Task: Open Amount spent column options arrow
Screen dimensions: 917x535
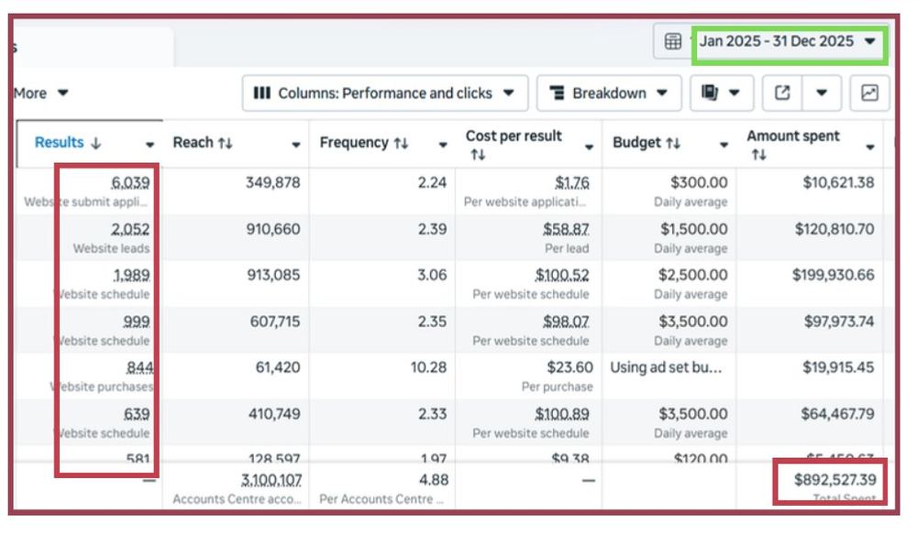Action: tap(870, 147)
